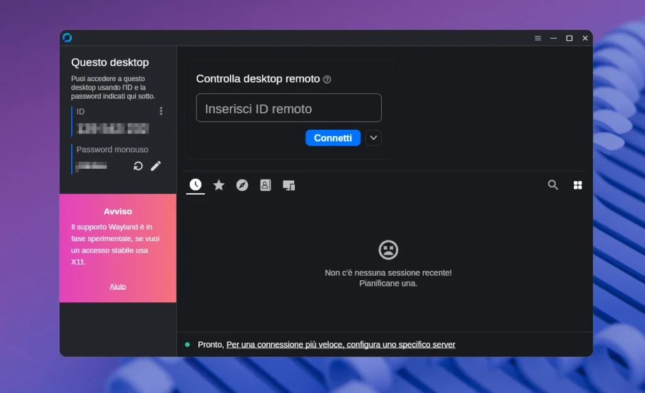645x393 pixels.
Task: Switch to Recent Sessions clock tab
Action: [x=195, y=185]
